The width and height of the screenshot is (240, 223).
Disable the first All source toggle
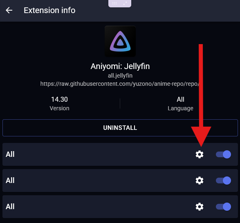pos(223,154)
